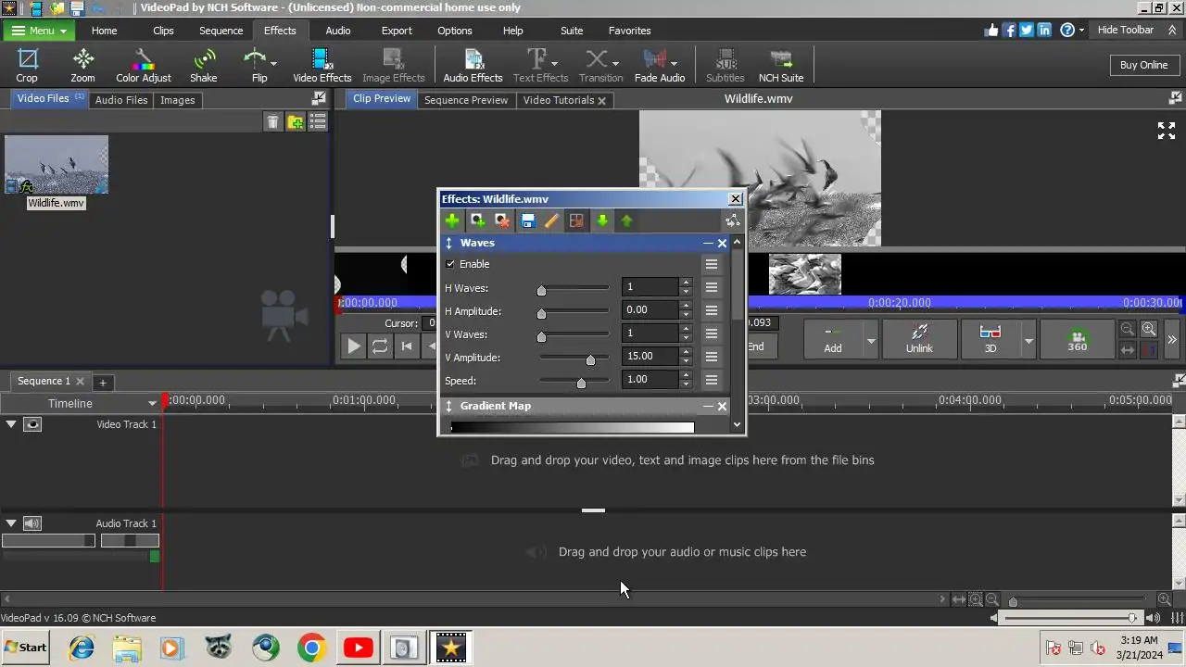1186x667 pixels.
Task: Click the Gradient Map color bar
Action: tap(572, 427)
